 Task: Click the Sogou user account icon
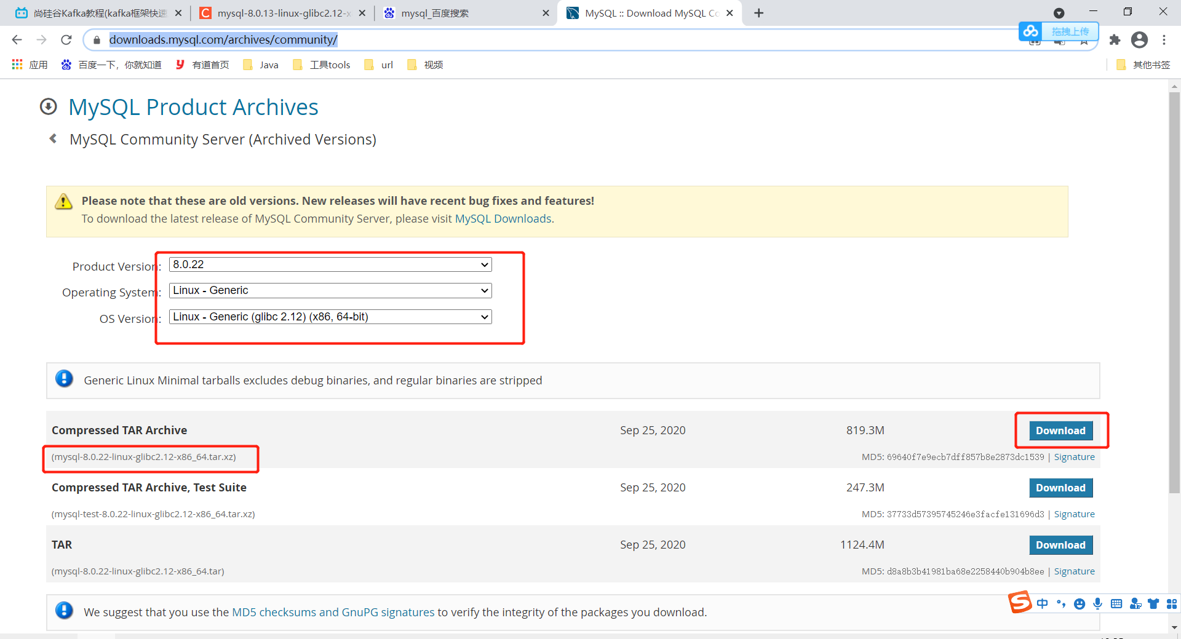click(1135, 604)
